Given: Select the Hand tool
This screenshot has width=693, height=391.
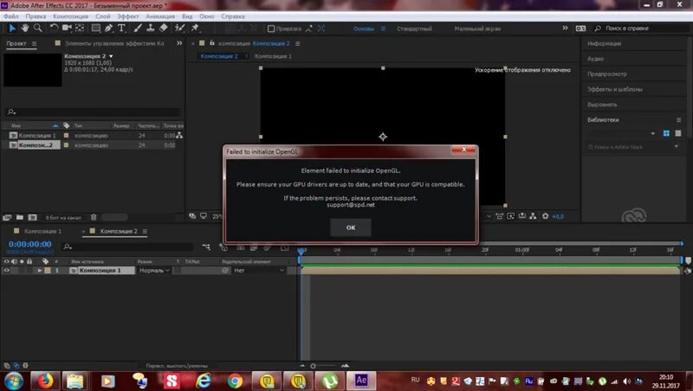Looking at the screenshot, I should click(x=25, y=29).
